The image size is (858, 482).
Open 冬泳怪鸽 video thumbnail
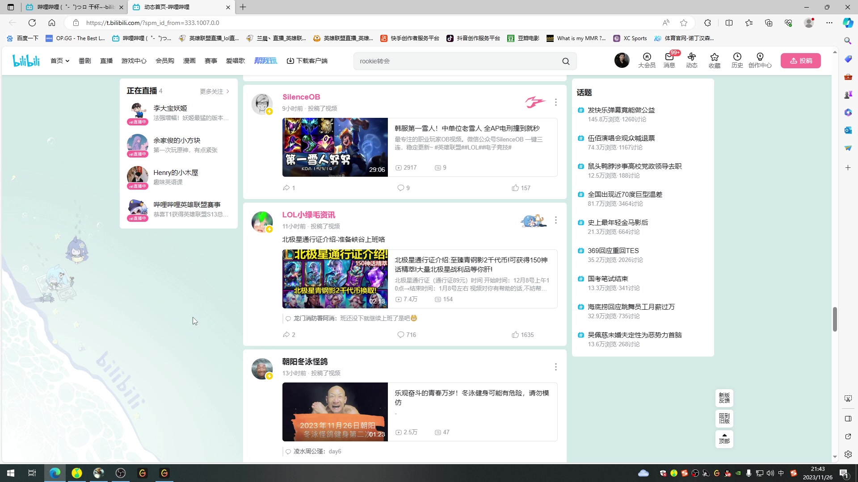(x=335, y=412)
